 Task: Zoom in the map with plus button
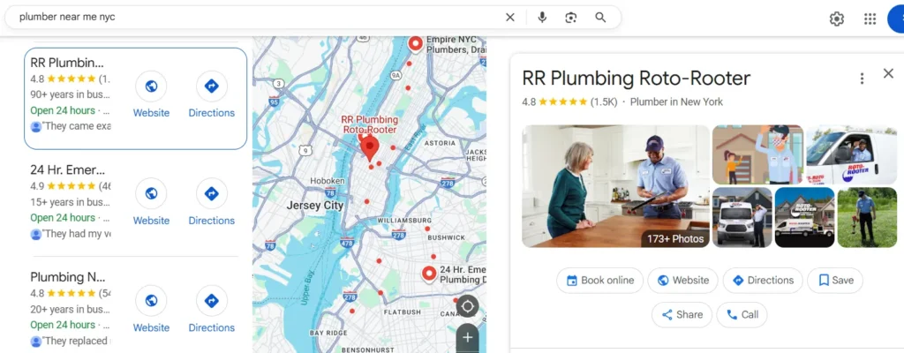click(467, 338)
